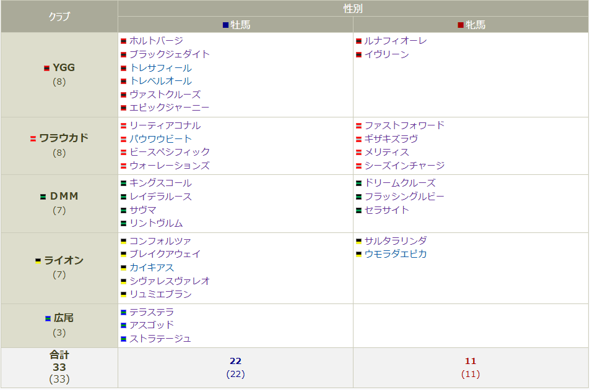590x390 pixels.
Task: Open the ウモラダエピカ horse link
Action: point(396,254)
